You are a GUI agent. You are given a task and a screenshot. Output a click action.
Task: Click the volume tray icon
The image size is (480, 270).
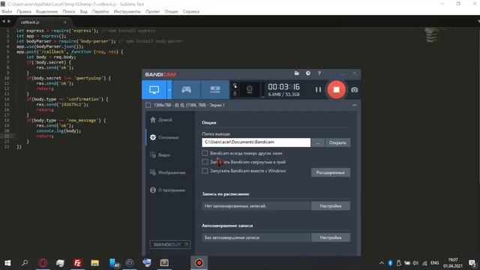point(415,263)
